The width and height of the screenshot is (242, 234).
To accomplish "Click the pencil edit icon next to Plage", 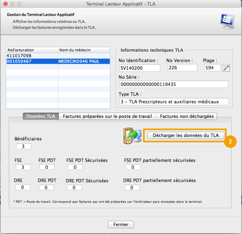I will tap(226, 68).
